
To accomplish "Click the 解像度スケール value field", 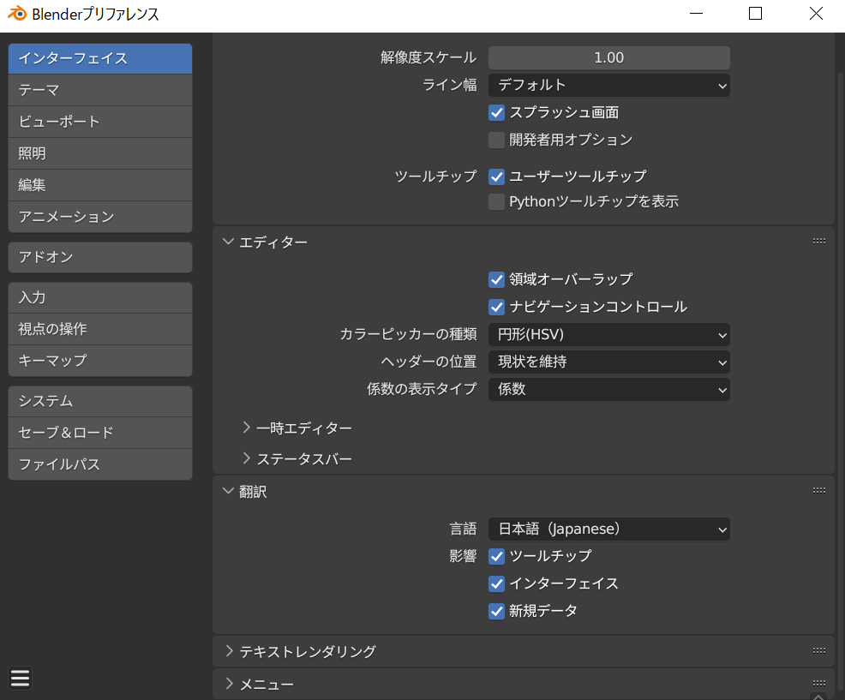I will coord(608,57).
